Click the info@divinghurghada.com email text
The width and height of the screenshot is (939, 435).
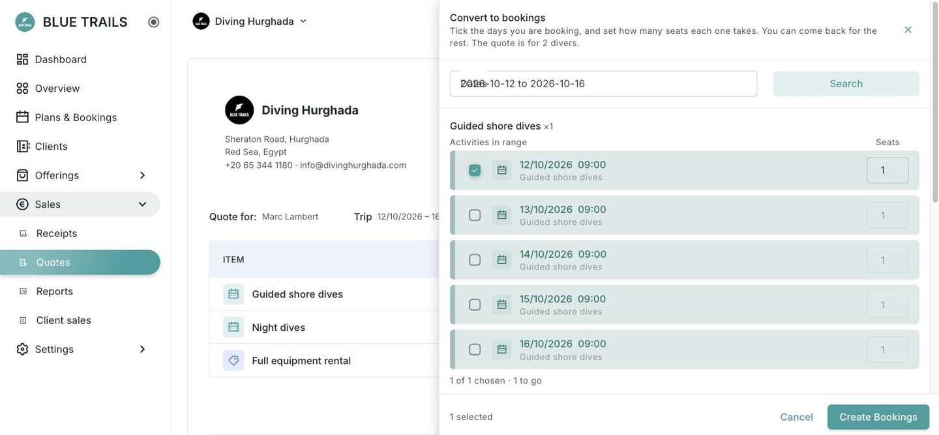(x=353, y=165)
